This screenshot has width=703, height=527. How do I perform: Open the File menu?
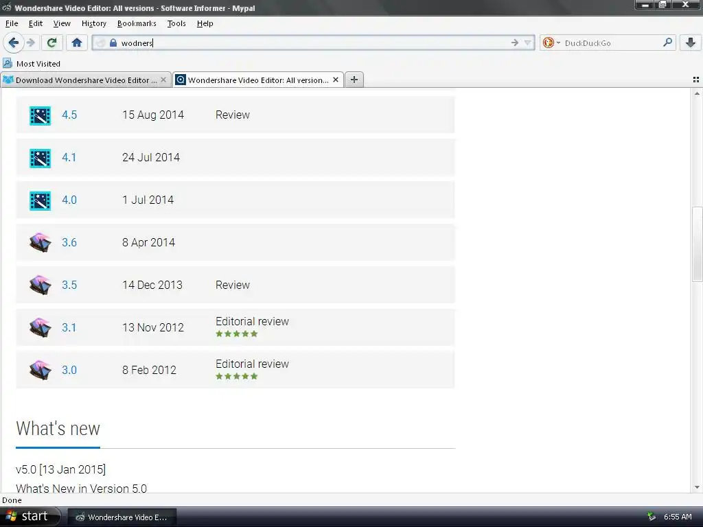12,23
